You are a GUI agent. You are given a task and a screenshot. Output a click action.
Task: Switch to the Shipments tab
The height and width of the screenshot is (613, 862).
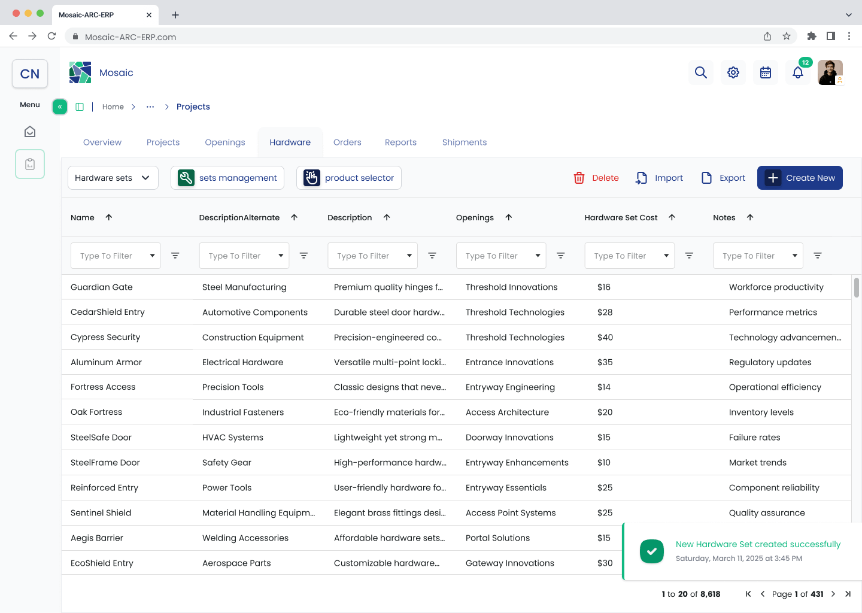[465, 142]
